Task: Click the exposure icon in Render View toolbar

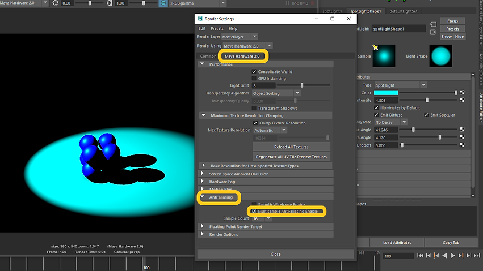Action: [x=55, y=3]
